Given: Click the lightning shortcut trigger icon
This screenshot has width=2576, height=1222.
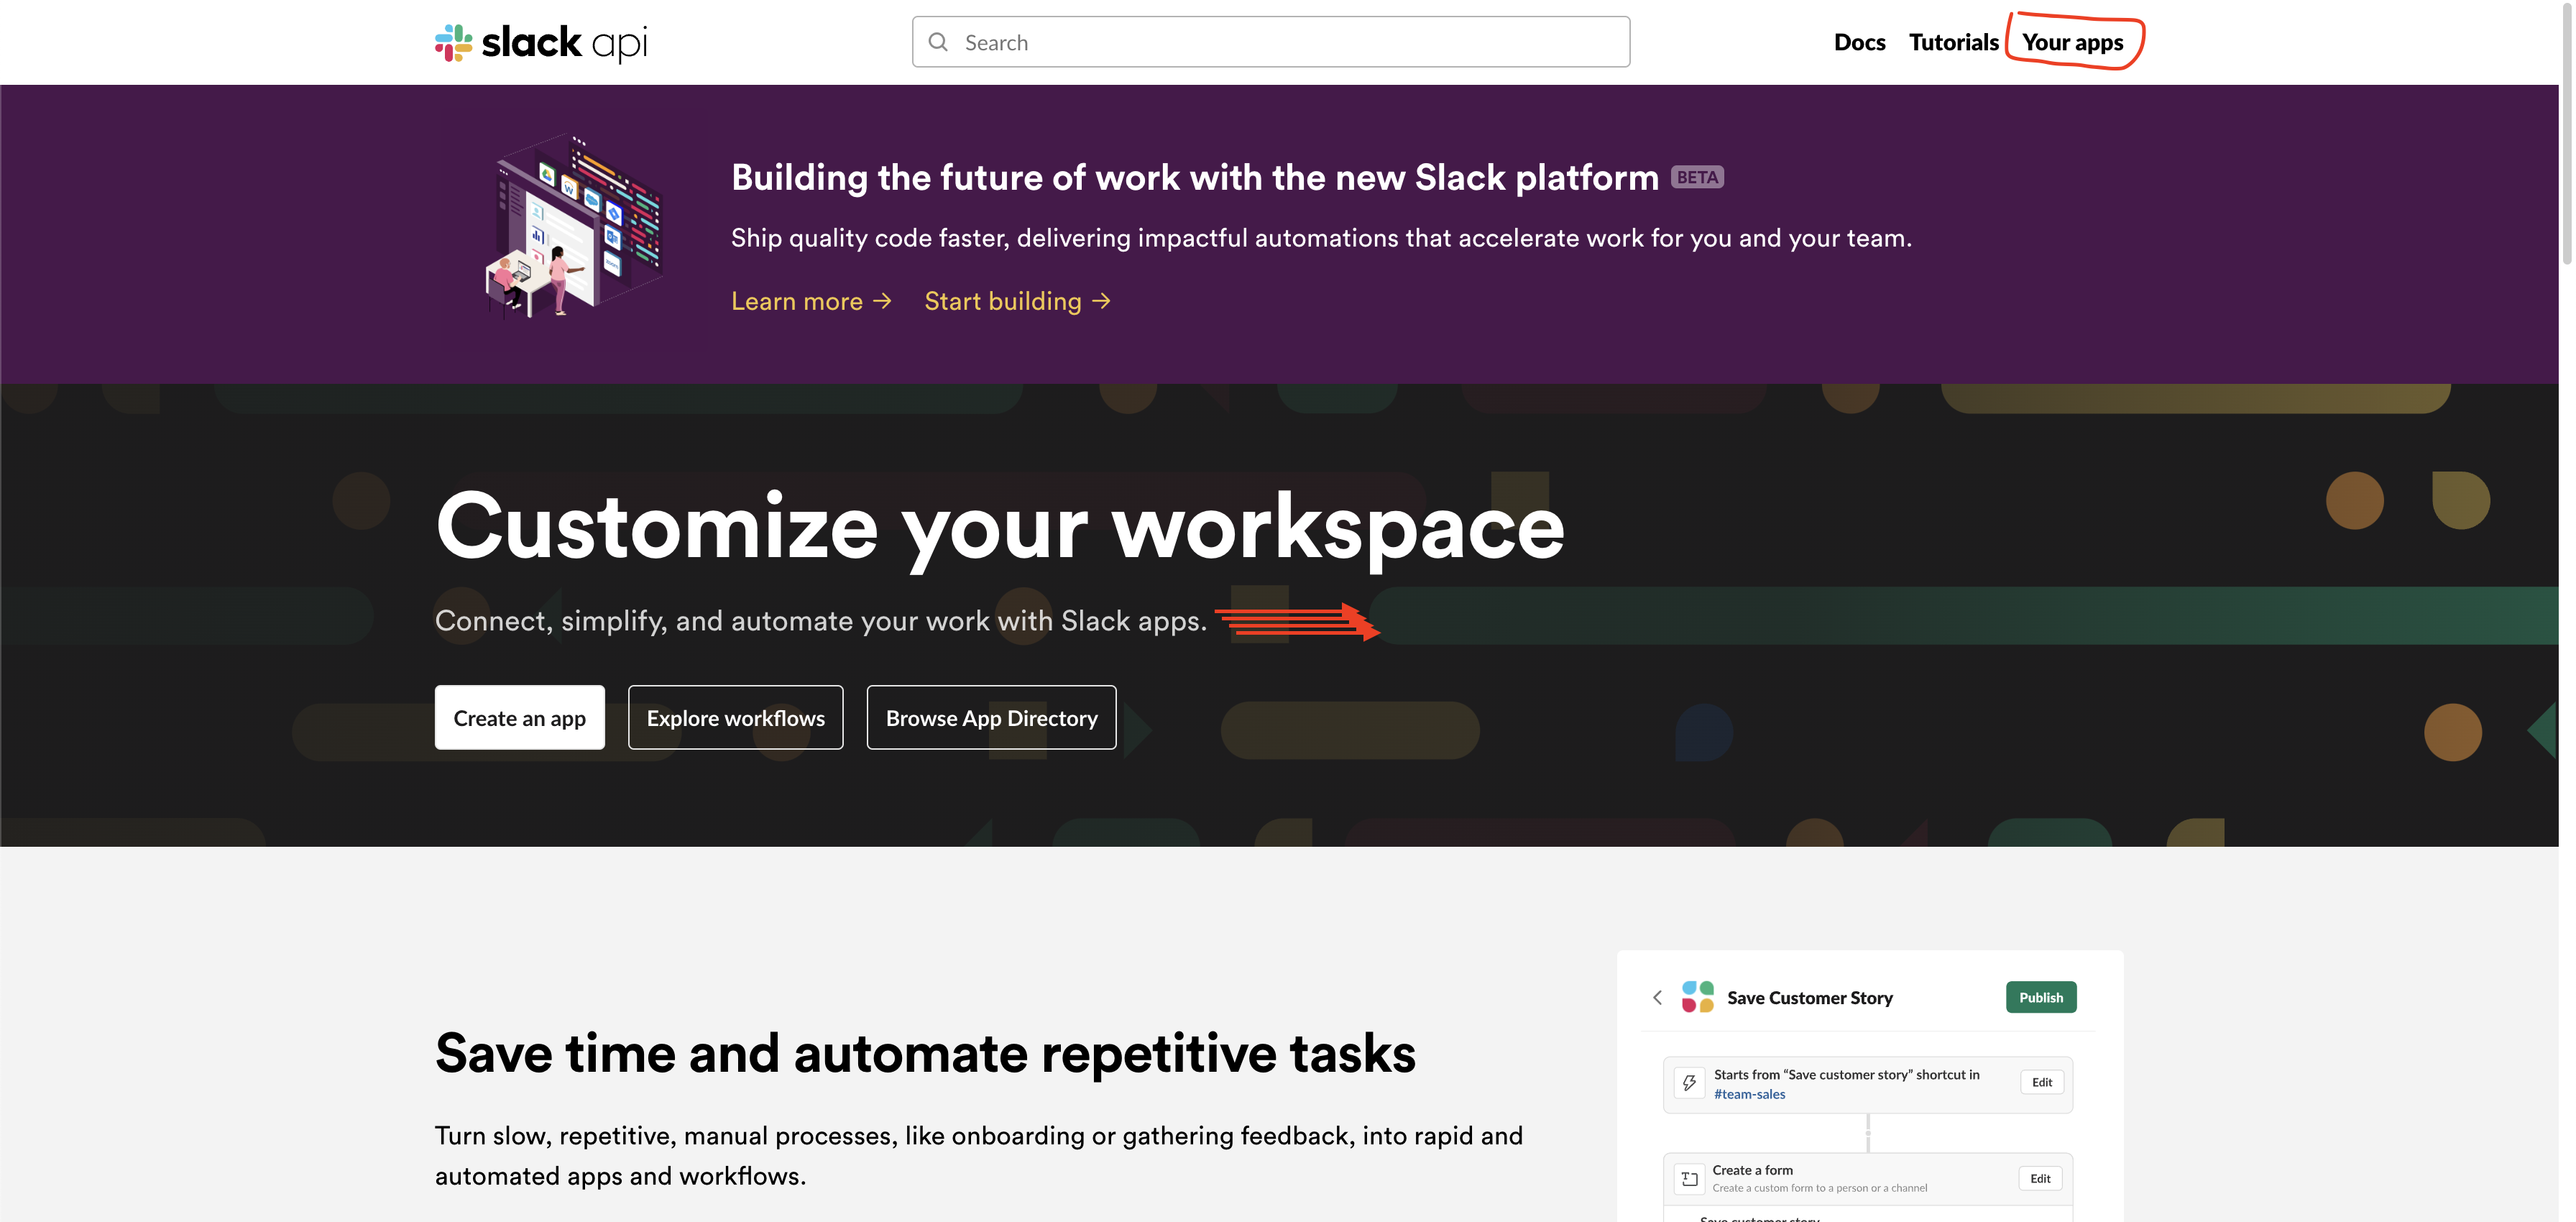Looking at the screenshot, I should point(1689,1083).
